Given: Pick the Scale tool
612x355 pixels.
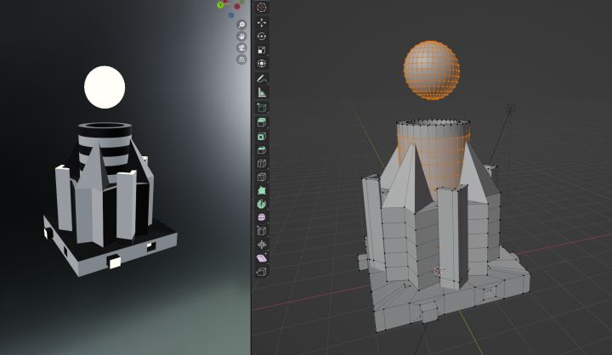Looking at the screenshot, I should tap(262, 49).
